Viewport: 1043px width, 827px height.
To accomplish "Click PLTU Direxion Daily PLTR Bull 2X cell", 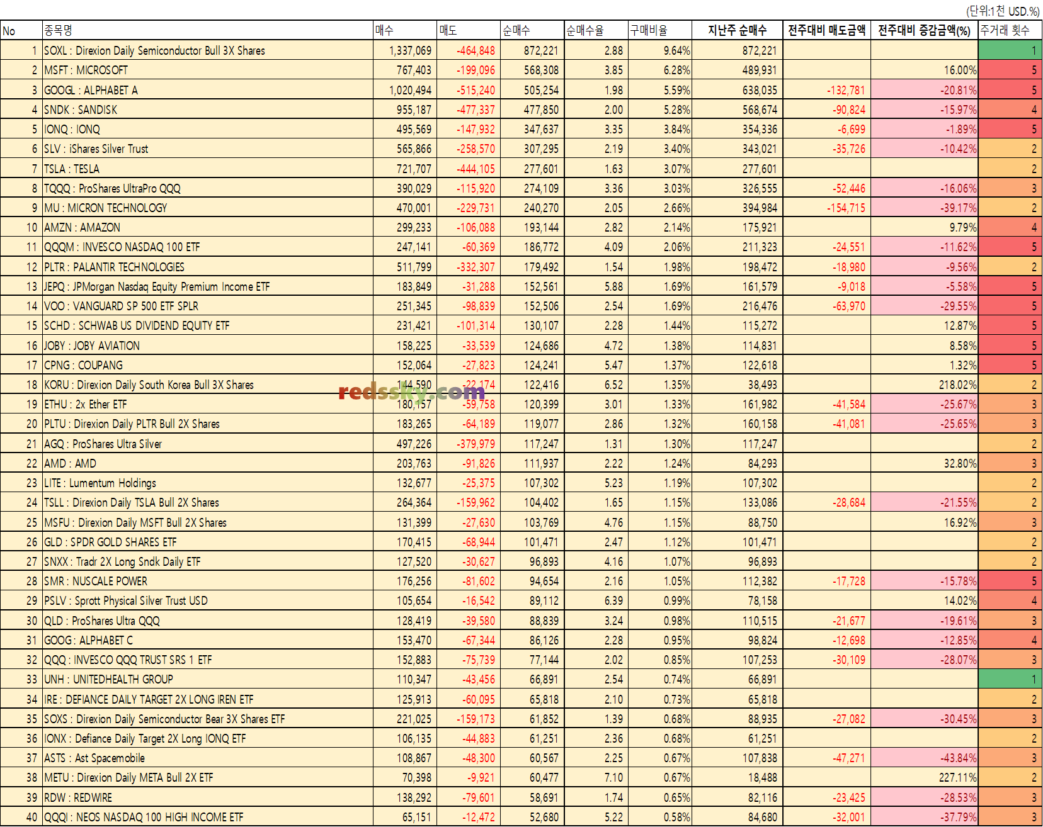I will (208, 424).
